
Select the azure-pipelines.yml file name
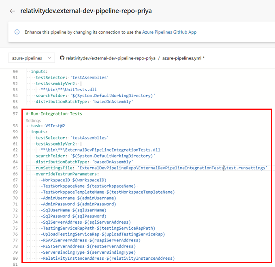pyautogui.click(x=182, y=58)
